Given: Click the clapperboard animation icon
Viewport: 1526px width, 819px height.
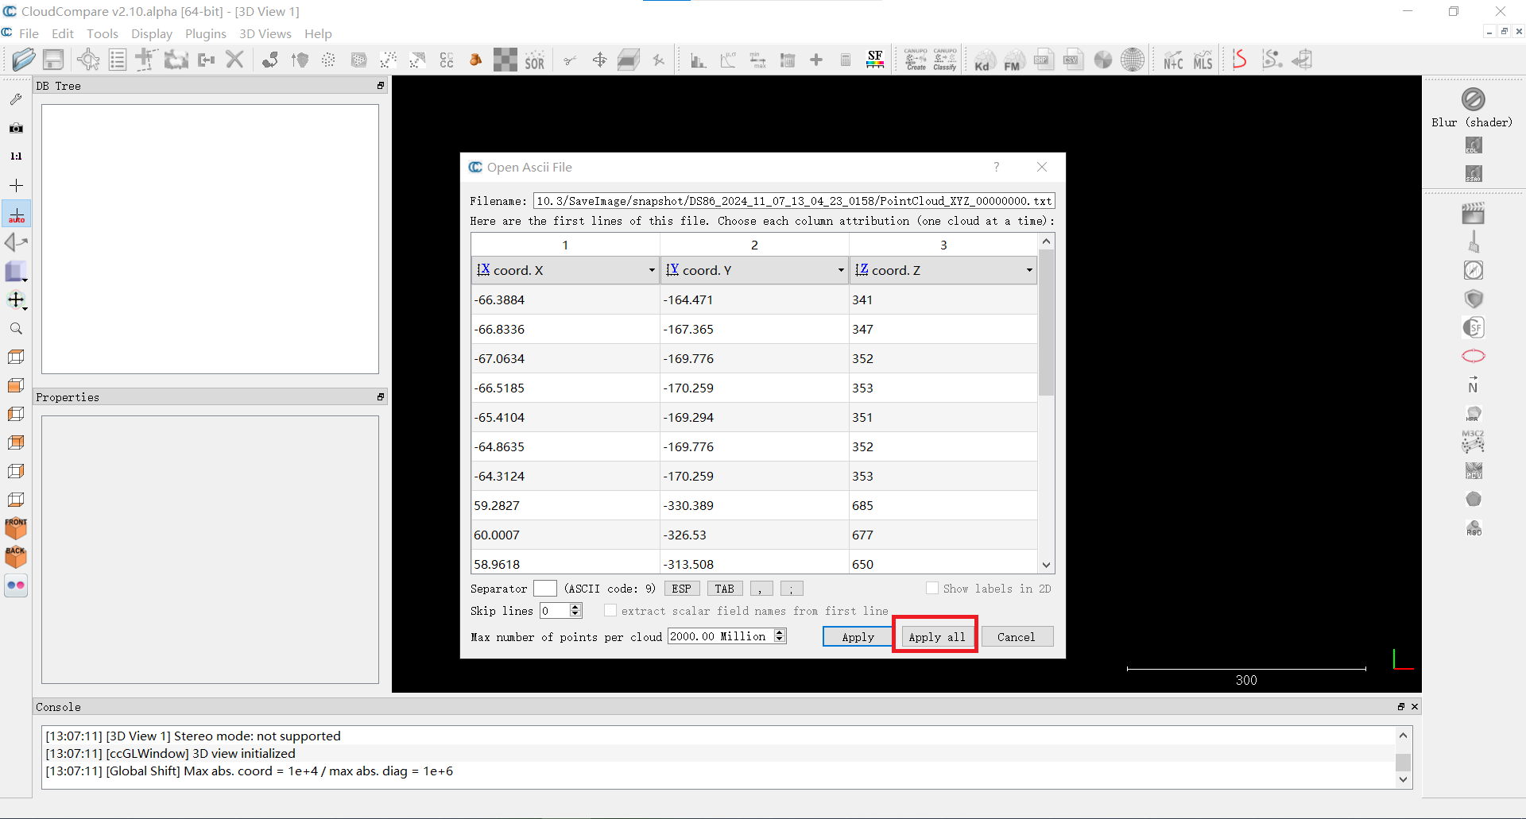Looking at the screenshot, I should (x=1473, y=213).
